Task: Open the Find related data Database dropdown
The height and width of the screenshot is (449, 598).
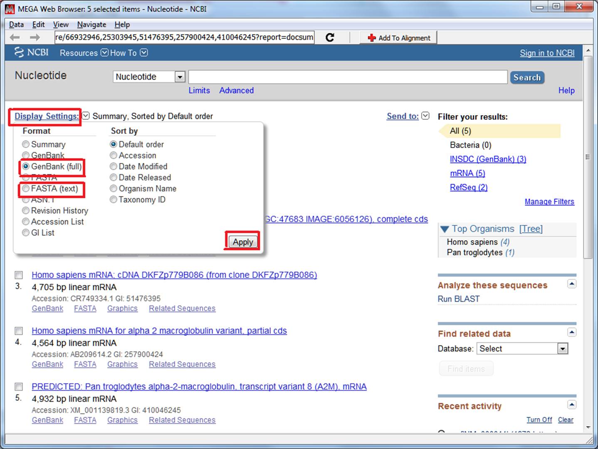Action: 562,349
